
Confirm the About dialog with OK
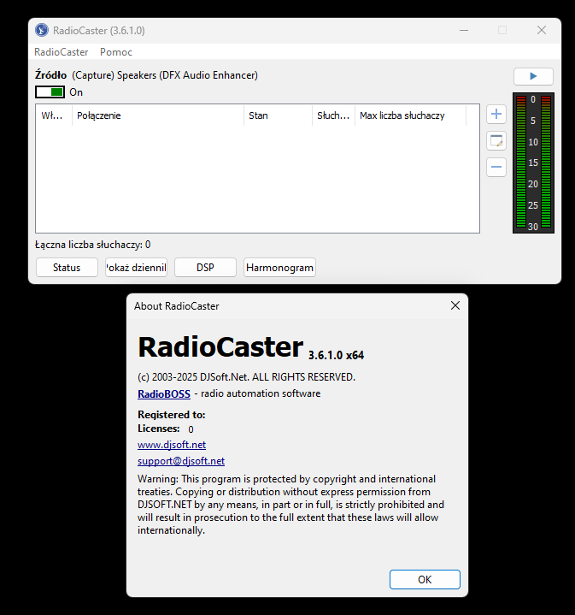(x=425, y=579)
